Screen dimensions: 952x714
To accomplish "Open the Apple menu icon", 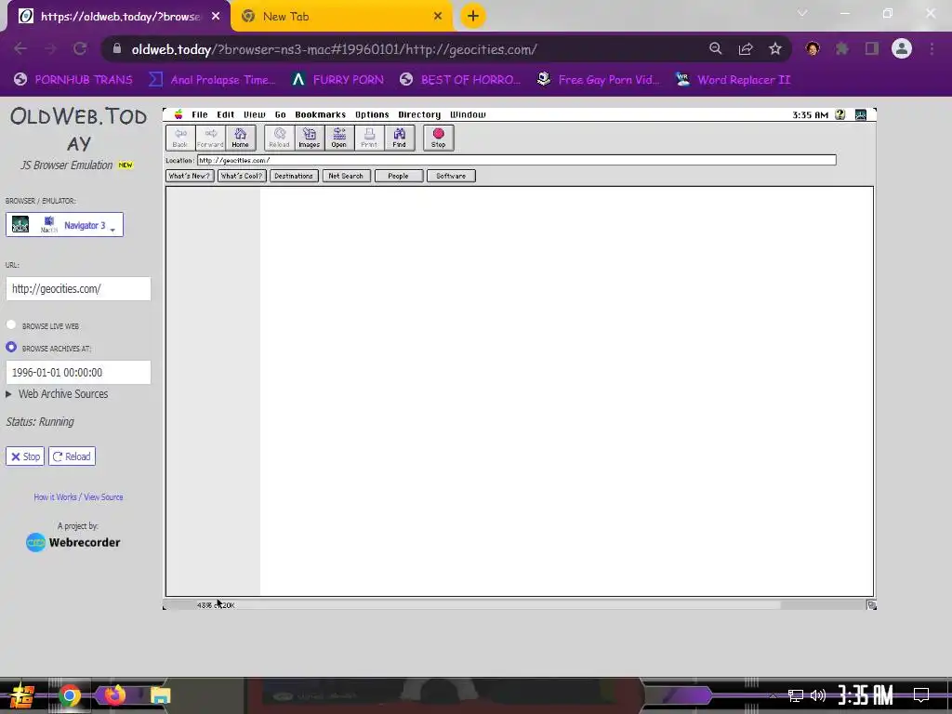I will coord(178,114).
